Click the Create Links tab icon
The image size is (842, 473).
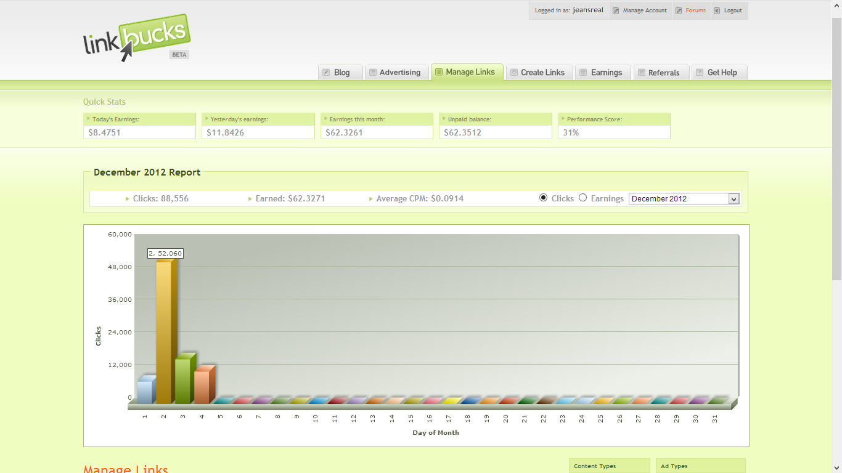(513, 73)
